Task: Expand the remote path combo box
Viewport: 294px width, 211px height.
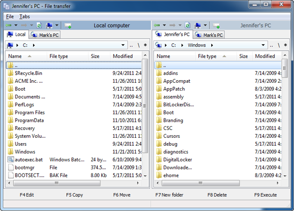Action: 263,45
